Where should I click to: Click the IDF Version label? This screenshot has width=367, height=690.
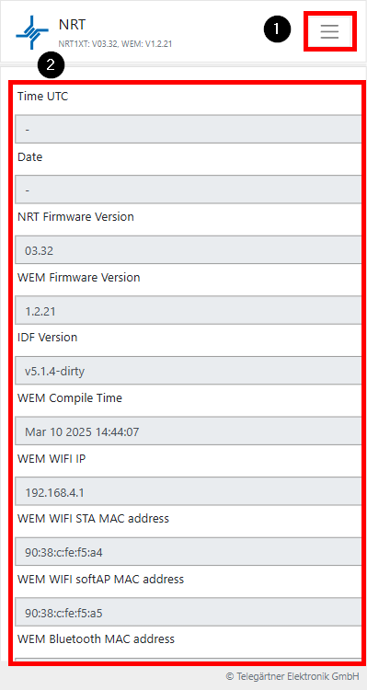pos(47,337)
